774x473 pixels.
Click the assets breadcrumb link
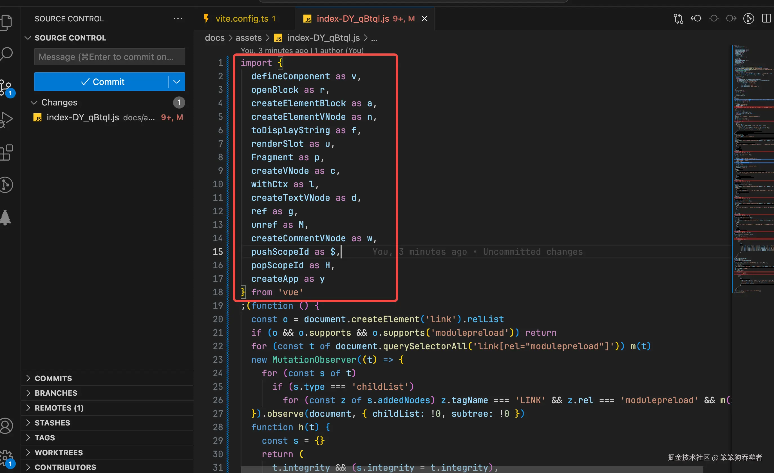coord(248,38)
